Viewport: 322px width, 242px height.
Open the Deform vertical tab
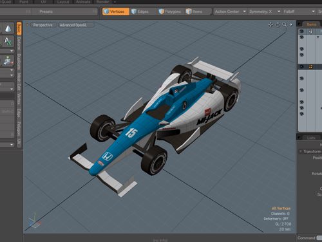19,44
